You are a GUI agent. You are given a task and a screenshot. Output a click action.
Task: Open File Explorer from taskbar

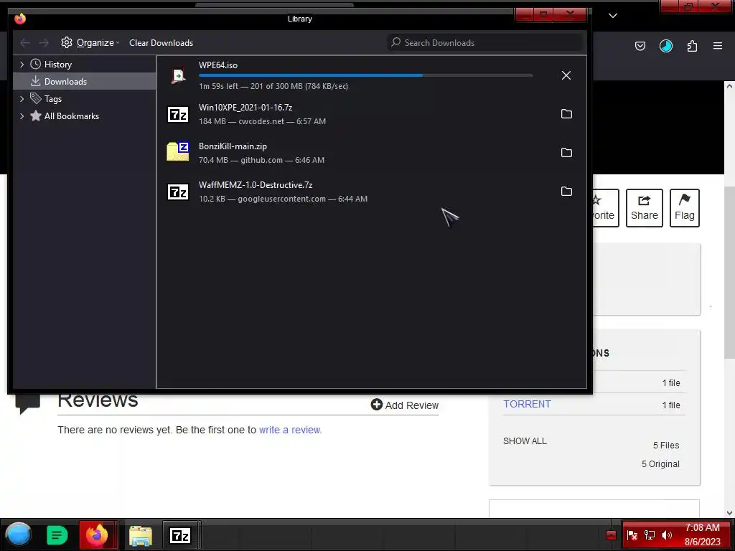tap(141, 535)
